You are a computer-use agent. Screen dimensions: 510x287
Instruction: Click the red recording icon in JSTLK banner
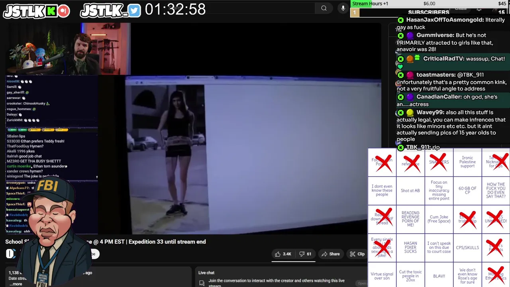pos(63,11)
